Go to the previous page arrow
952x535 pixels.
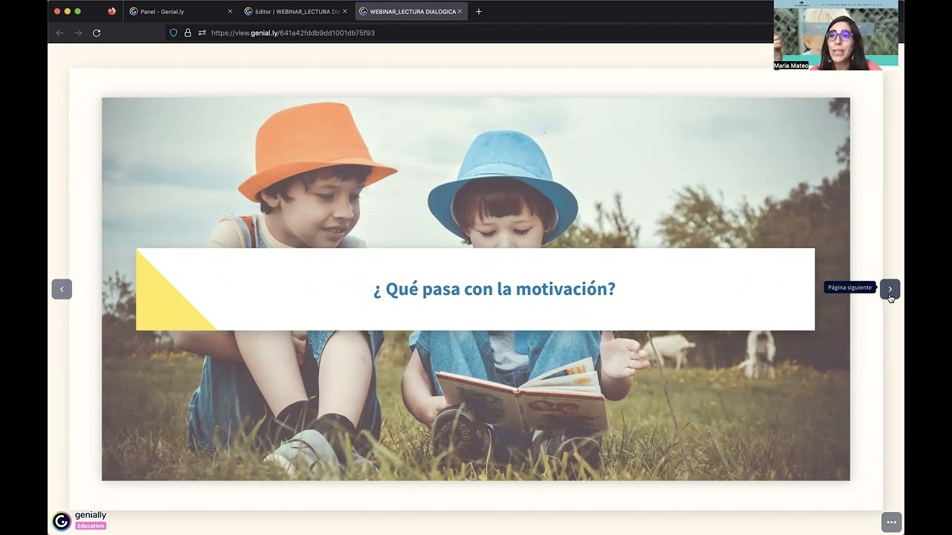[62, 289]
